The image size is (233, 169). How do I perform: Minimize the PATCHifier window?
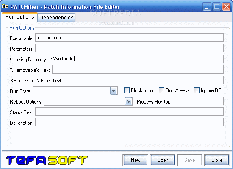pyautogui.click(x=207, y=7)
